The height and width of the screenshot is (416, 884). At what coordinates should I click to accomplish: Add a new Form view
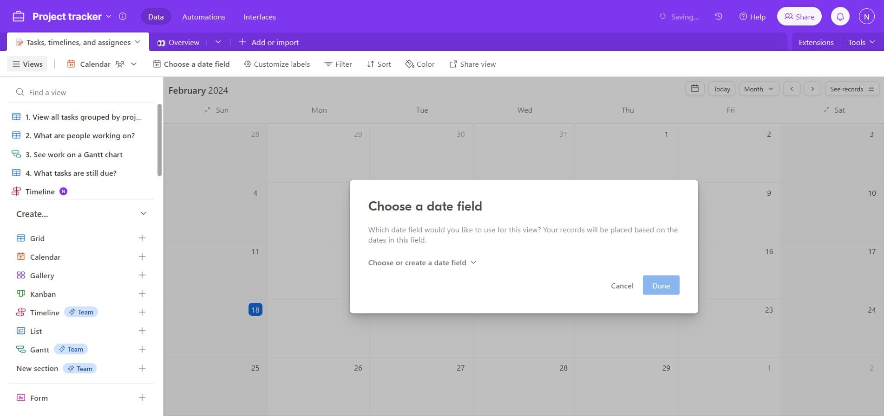(x=142, y=397)
